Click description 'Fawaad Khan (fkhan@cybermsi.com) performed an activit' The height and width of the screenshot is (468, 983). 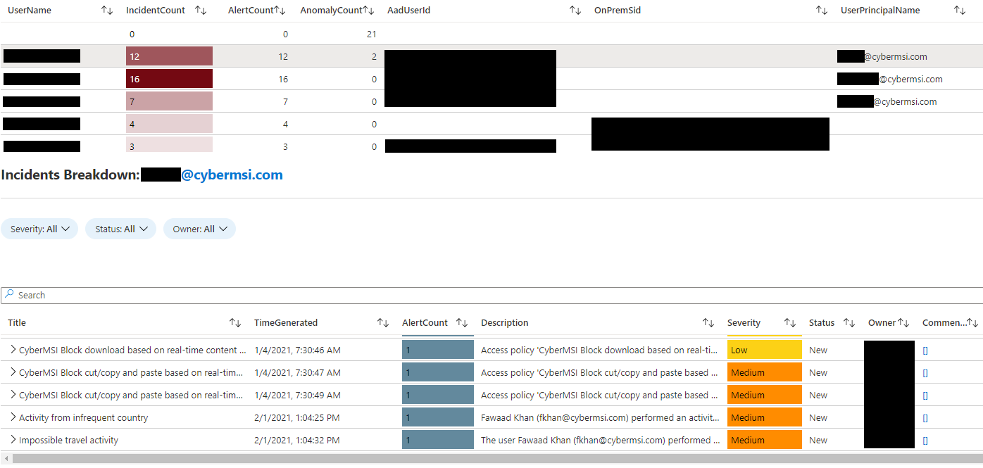click(601, 417)
